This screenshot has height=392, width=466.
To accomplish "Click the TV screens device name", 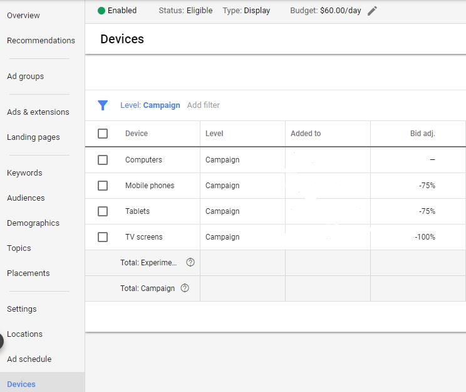I will pos(144,237).
